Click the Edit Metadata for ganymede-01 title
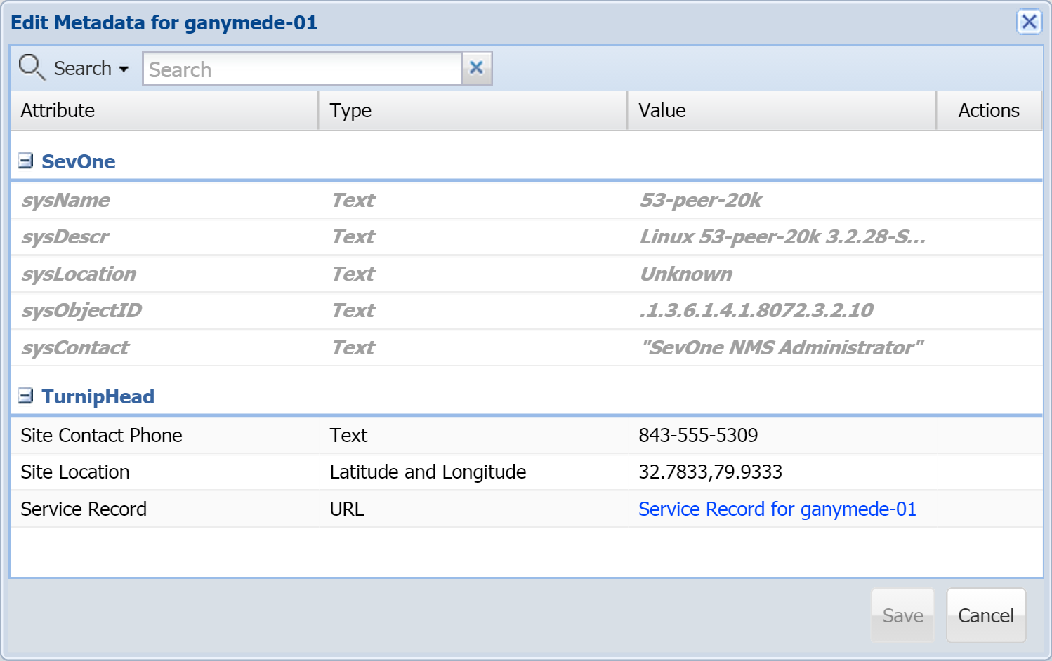 [x=164, y=22]
